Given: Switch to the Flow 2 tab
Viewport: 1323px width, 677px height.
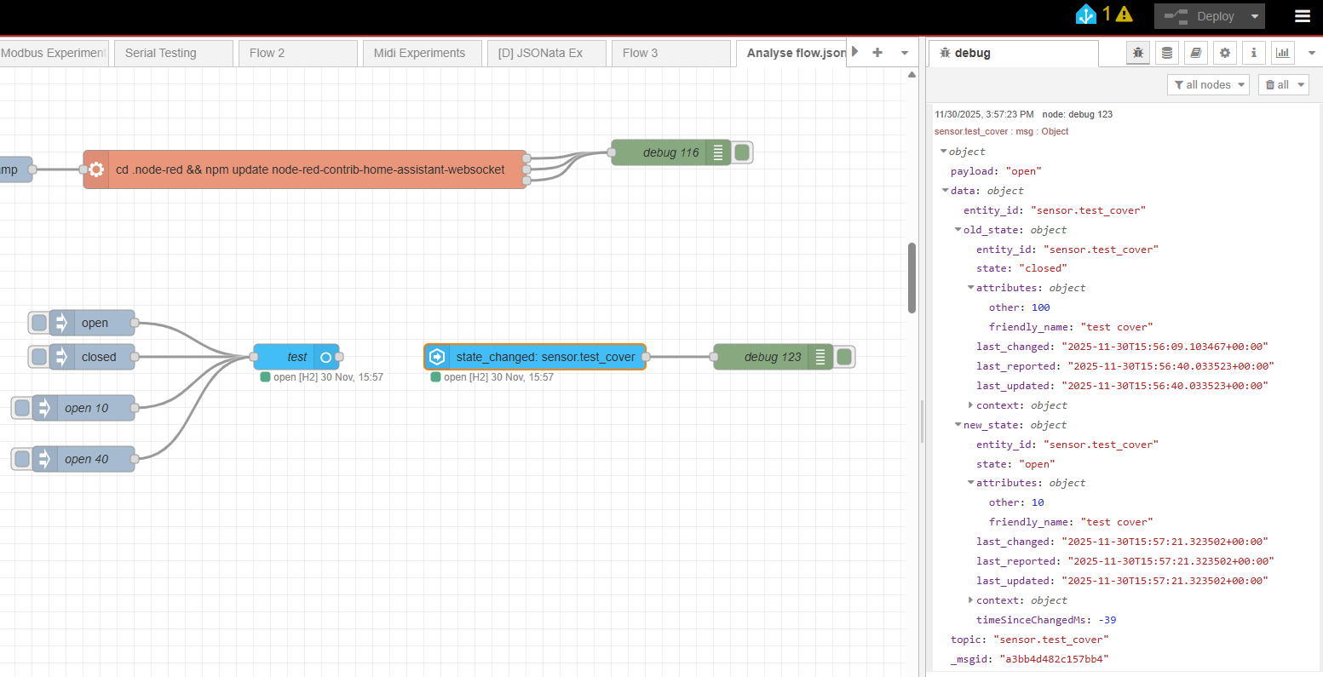Looking at the screenshot, I should coord(267,53).
